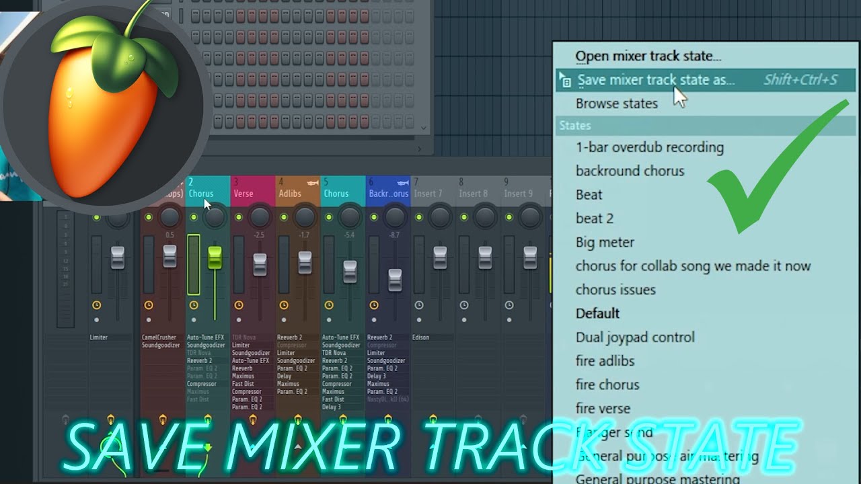Click the latency clock icon on Insert 9
The width and height of the screenshot is (861, 484).
[509, 305]
